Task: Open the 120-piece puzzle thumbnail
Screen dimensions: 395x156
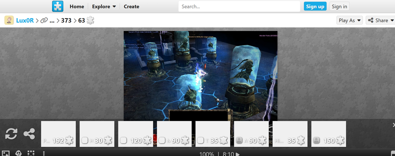Action: point(135,134)
